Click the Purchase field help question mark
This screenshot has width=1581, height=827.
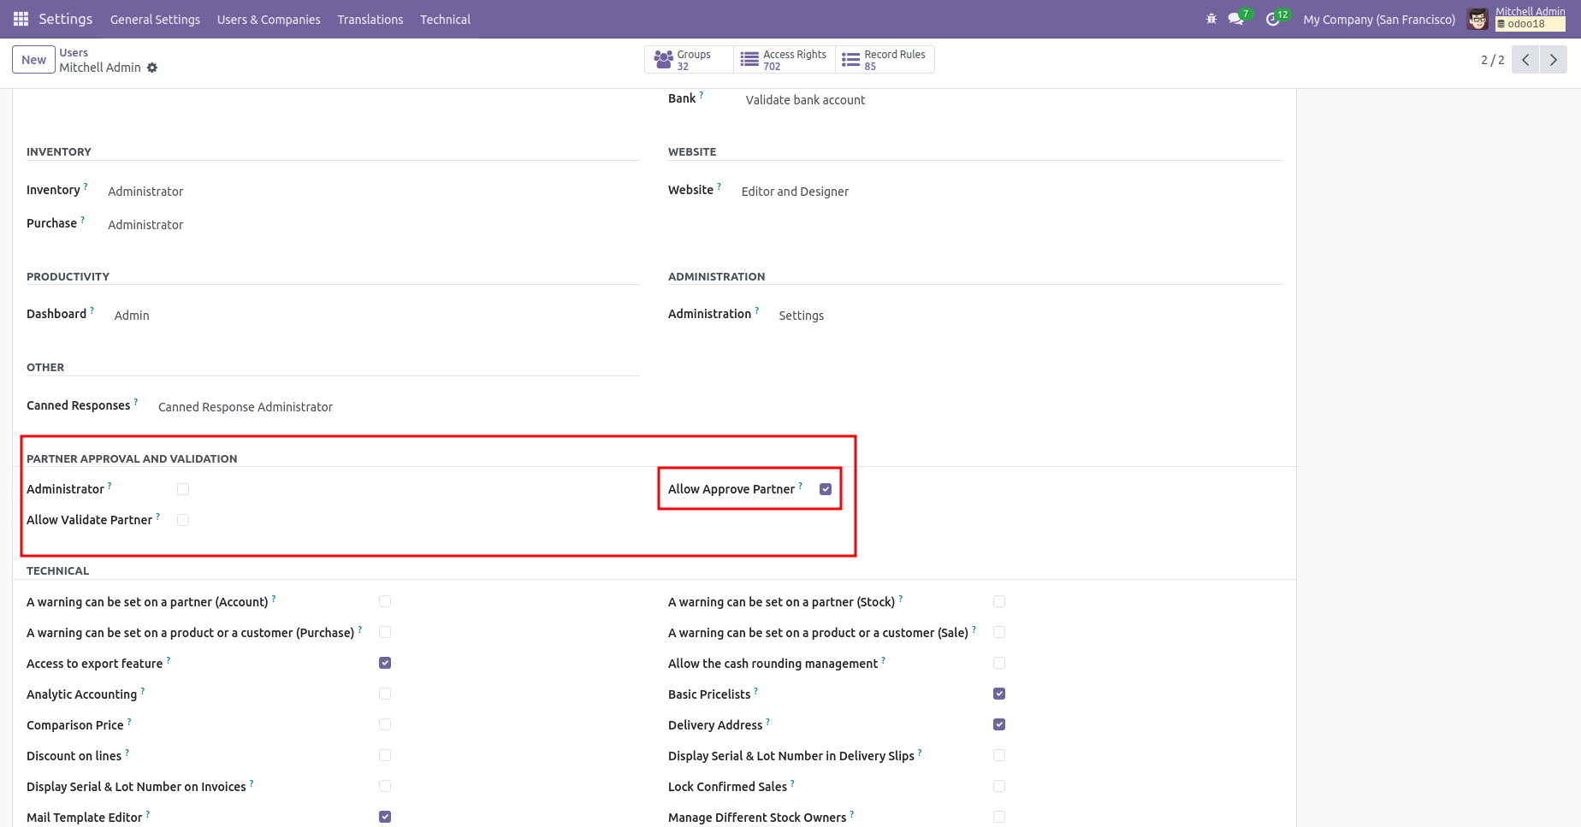82,219
